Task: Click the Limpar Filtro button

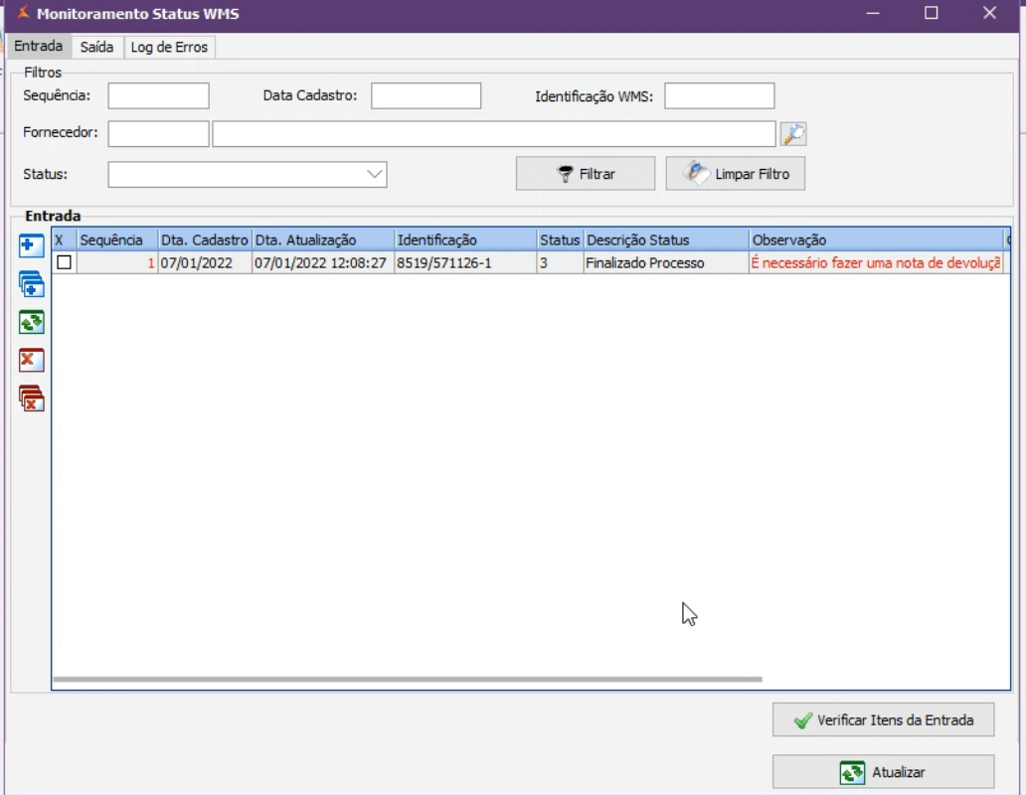Action: click(736, 174)
